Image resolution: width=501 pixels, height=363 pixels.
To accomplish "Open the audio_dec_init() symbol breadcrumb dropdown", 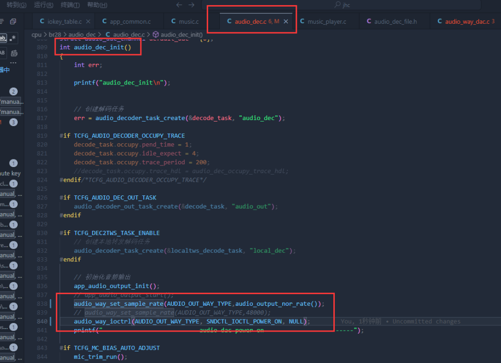I will (181, 34).
